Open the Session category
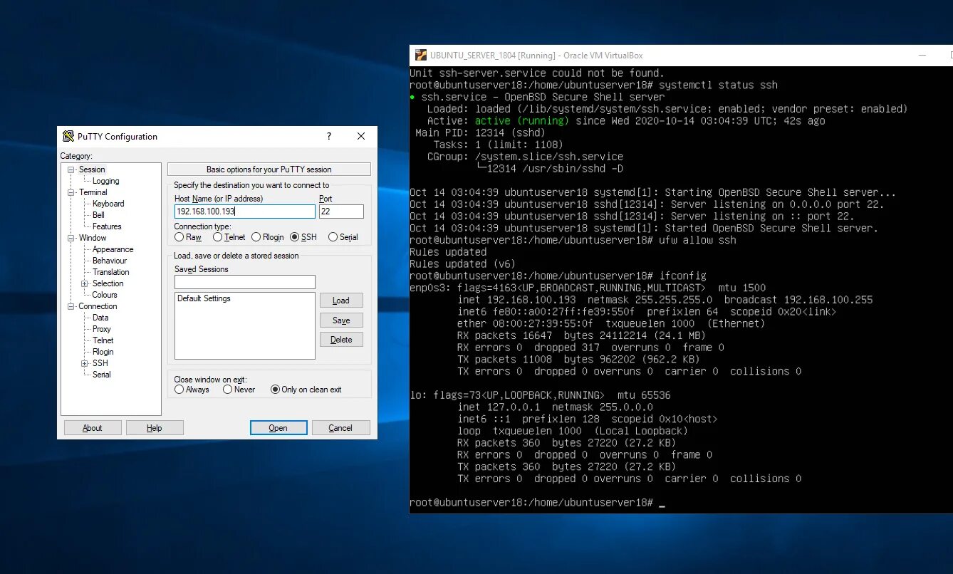The image size is (953, 574). [92, 169]
